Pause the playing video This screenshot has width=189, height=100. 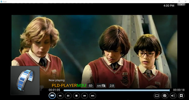[68, 96]
